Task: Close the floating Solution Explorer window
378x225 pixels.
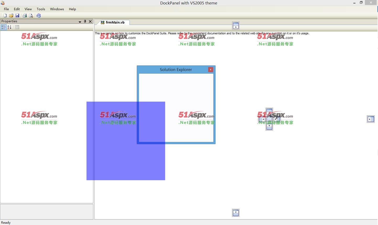Action: [210, 69]
